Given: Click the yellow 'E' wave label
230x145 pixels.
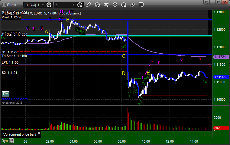Looking at the screenshot, I should 148,73.
